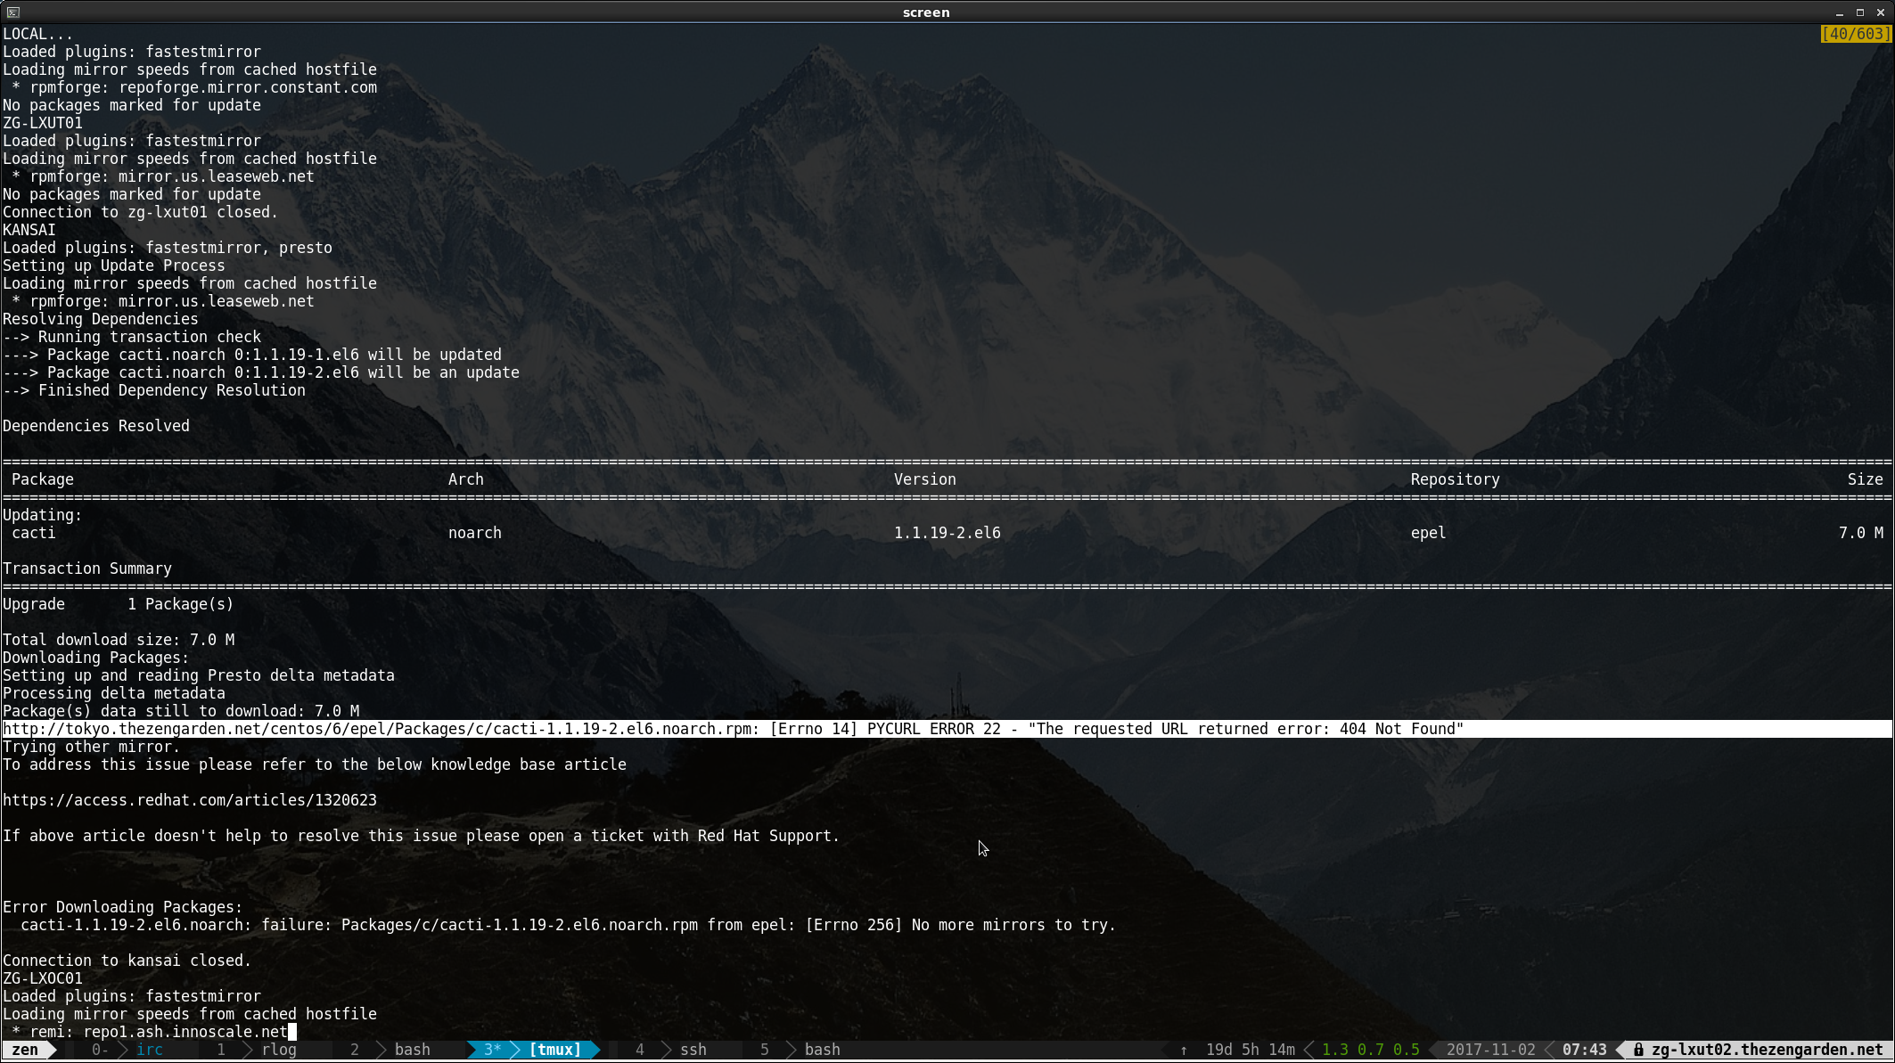Switch to window 2 bash tab

(413, 1050)
